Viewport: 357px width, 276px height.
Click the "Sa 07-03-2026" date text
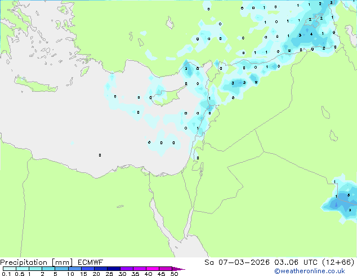pyautogui.click(x=237, y=262)
